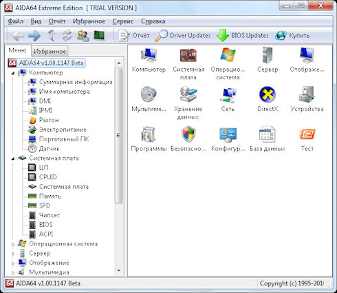Expand the Мультимедиа tree node
Image resolution: width=337 pixels, height=293 pixels.
coord(13,273)
